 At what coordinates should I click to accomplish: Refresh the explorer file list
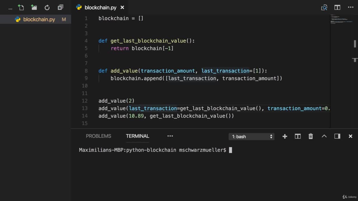[47, 8]
